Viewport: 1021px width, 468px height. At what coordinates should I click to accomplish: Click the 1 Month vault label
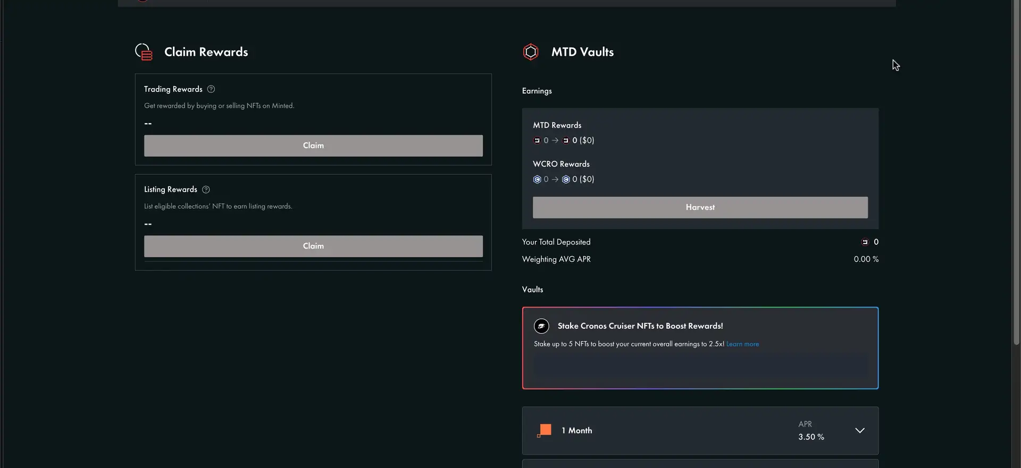tap(577, 431)
